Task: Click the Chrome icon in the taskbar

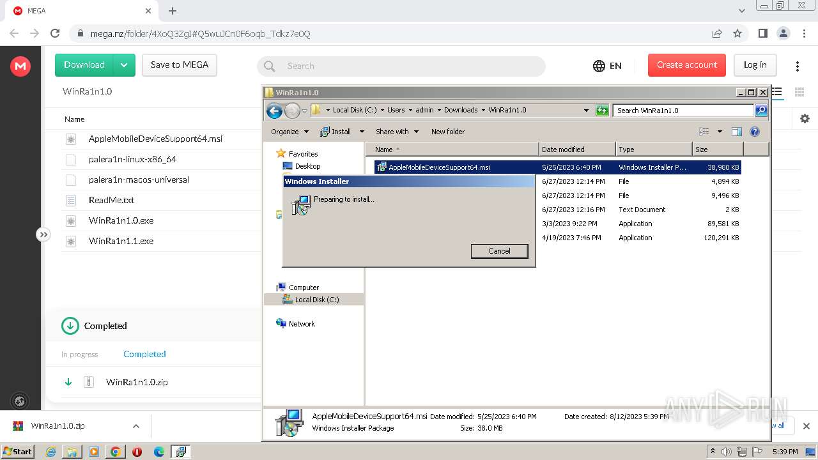Action: 115,452
